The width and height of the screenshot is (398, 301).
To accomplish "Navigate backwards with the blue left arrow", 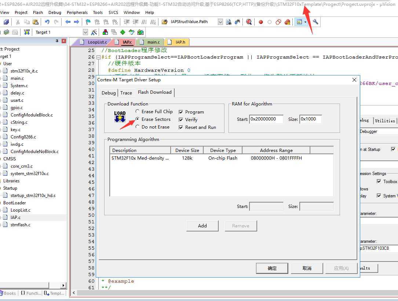I will point(68,22).
